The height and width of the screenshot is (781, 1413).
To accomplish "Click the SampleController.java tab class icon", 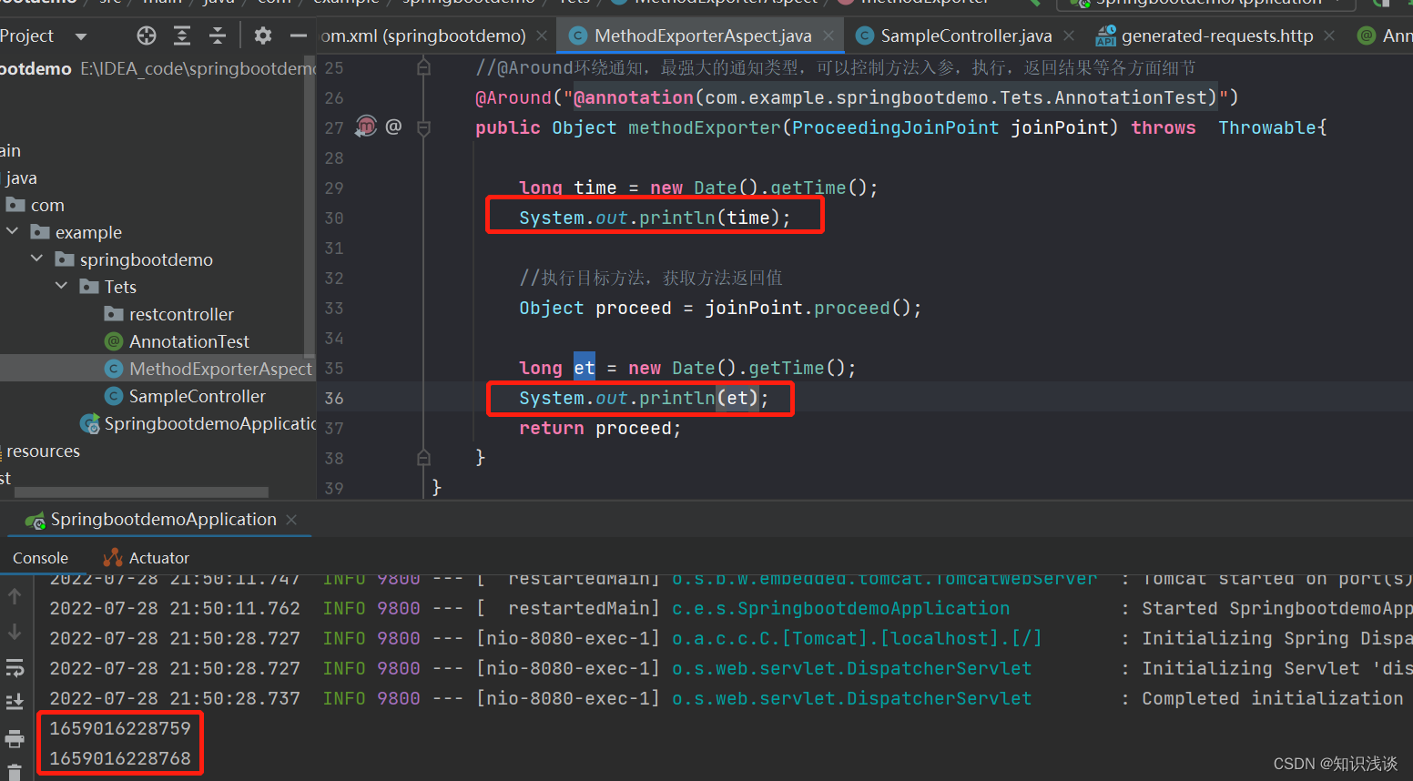I will click(865, 35).
